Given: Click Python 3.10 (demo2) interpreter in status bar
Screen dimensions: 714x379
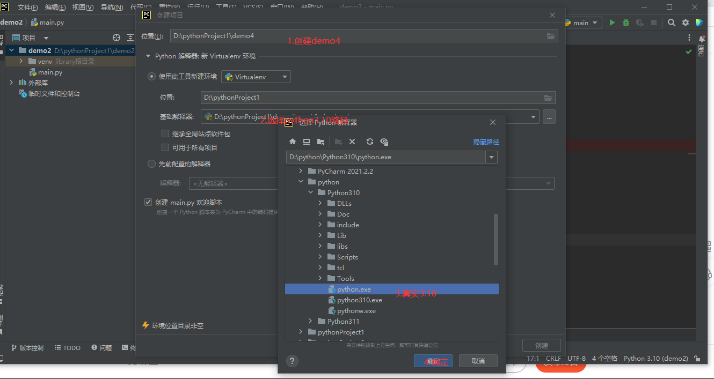Looking at the screenshot, I should (656, 359).
